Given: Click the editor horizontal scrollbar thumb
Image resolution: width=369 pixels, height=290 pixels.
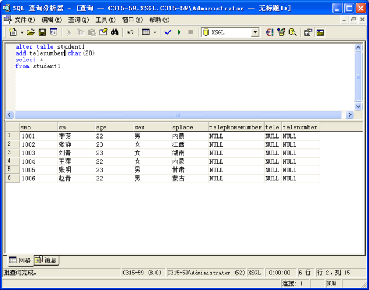Looking at the screenshot, I should 178,114.
